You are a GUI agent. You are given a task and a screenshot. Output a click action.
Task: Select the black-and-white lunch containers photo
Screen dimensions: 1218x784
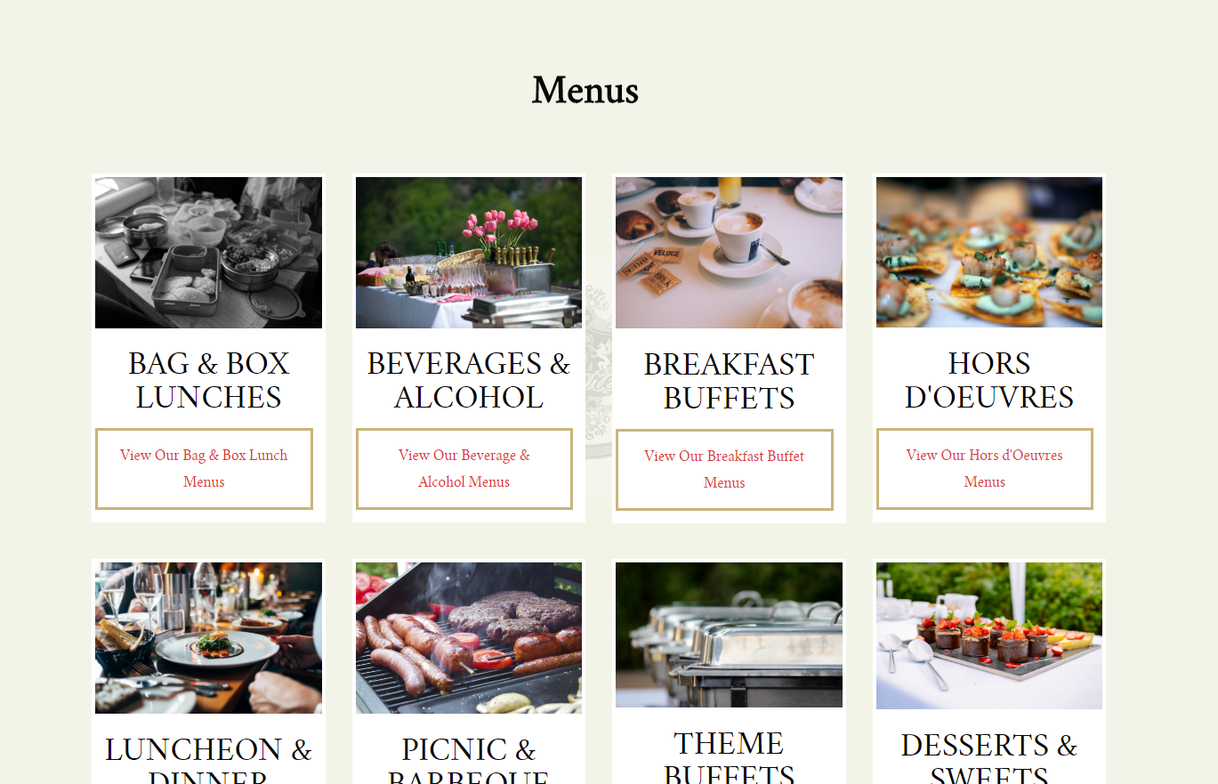208,253
